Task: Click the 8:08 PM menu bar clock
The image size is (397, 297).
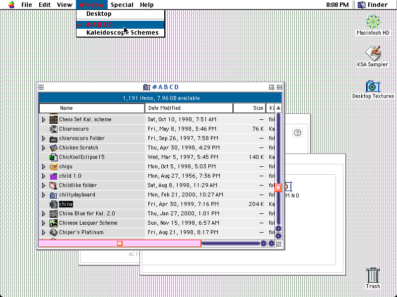Action: [x=337, y=5]
